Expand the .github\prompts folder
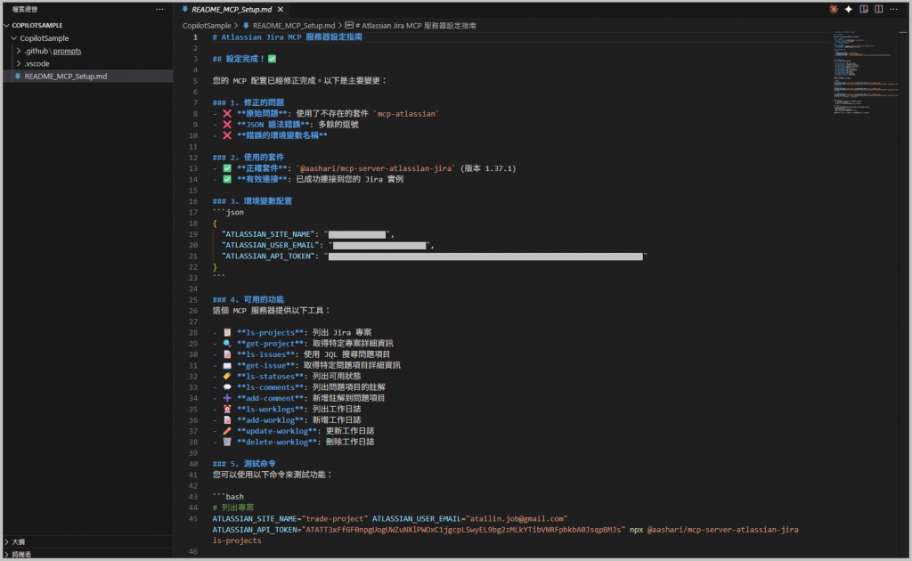 [19, 51]
